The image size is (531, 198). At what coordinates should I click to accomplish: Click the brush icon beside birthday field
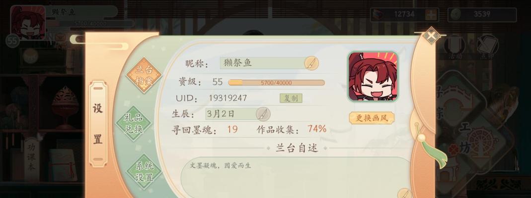263,114
